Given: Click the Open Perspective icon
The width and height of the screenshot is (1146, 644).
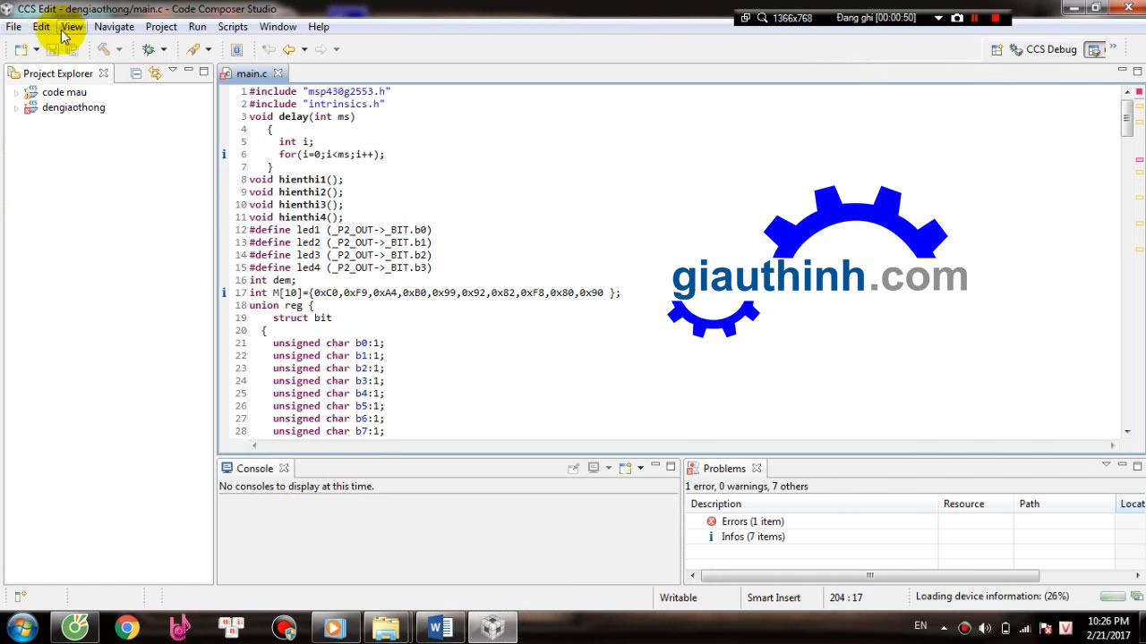Looking at the screenshot, I should [x=996, y=50].
